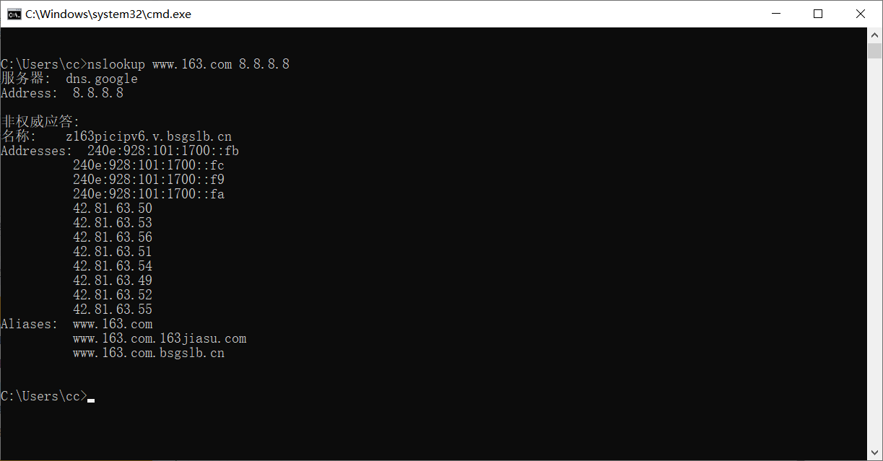Screen dimensions: 883x461
Task: Click IPv6 address ending in ::f9
Action: pos(149,180)
